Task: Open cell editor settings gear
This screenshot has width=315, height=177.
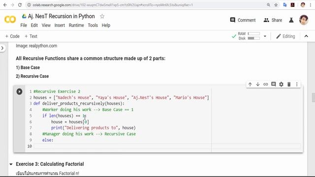Action: 281,84
